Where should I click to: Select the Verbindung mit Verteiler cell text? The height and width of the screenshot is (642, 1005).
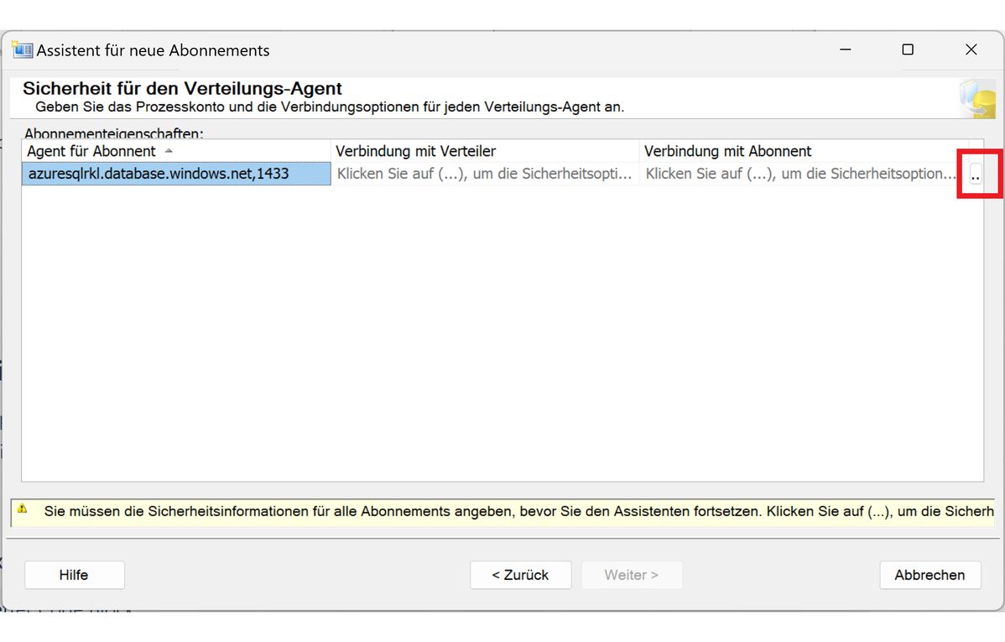tap(485, 174)
